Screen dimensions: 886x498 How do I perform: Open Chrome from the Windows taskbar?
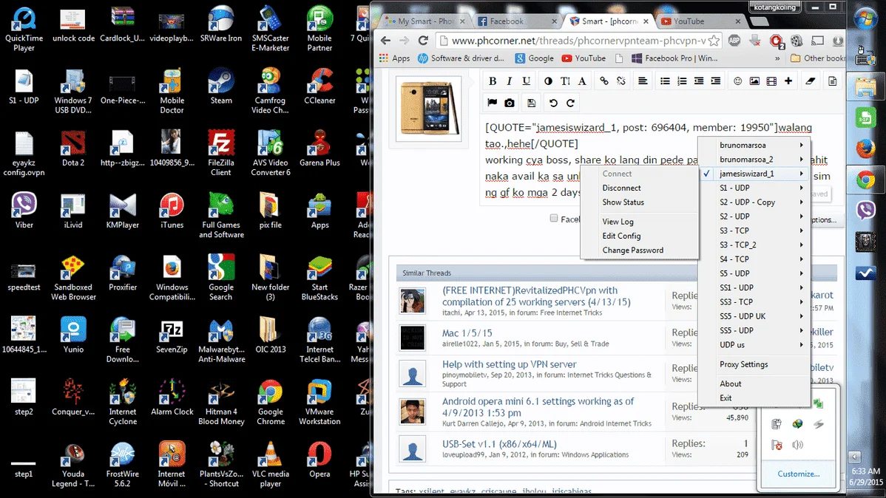(865, 180)
